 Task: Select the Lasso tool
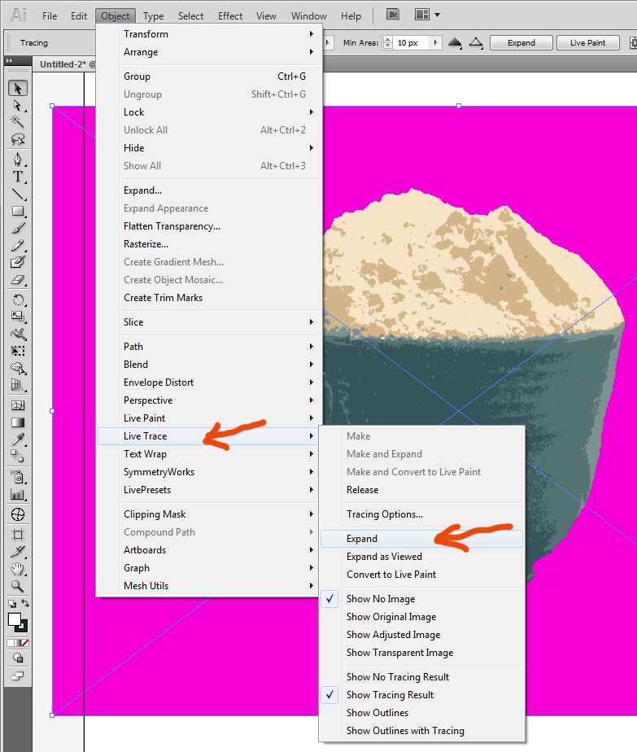coord(17,140)
